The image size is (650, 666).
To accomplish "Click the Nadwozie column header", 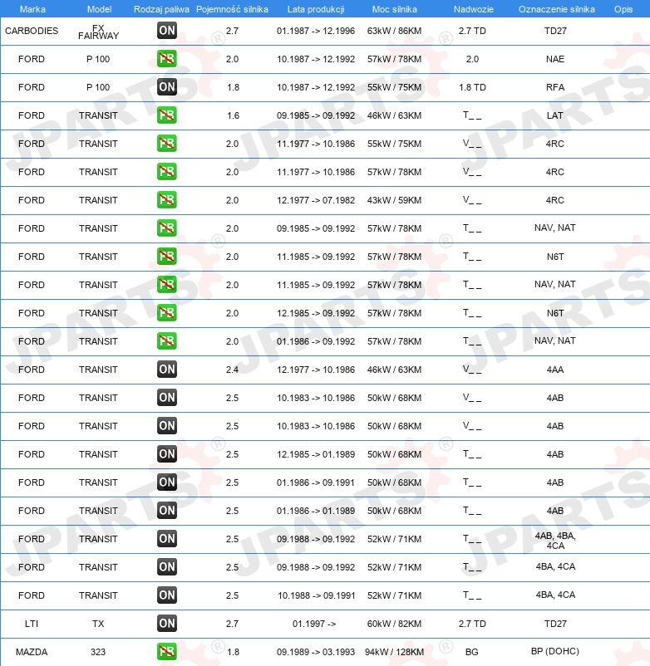I will pyautogui.click(x=473, y=9).
